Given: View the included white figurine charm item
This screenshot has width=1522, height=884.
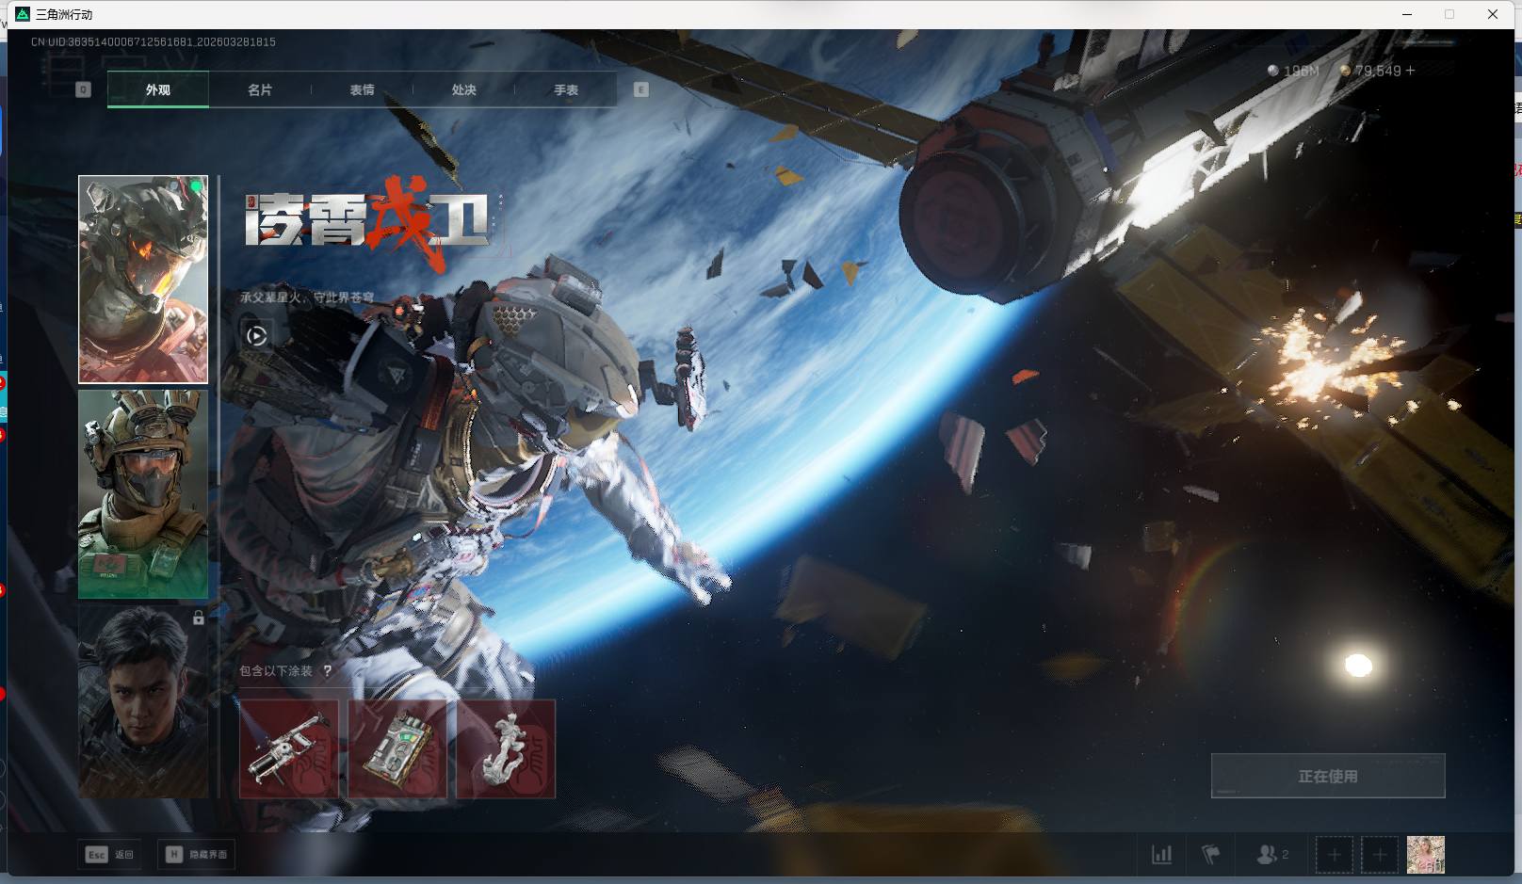Looking at the screenshot, I should coord(506,749).
